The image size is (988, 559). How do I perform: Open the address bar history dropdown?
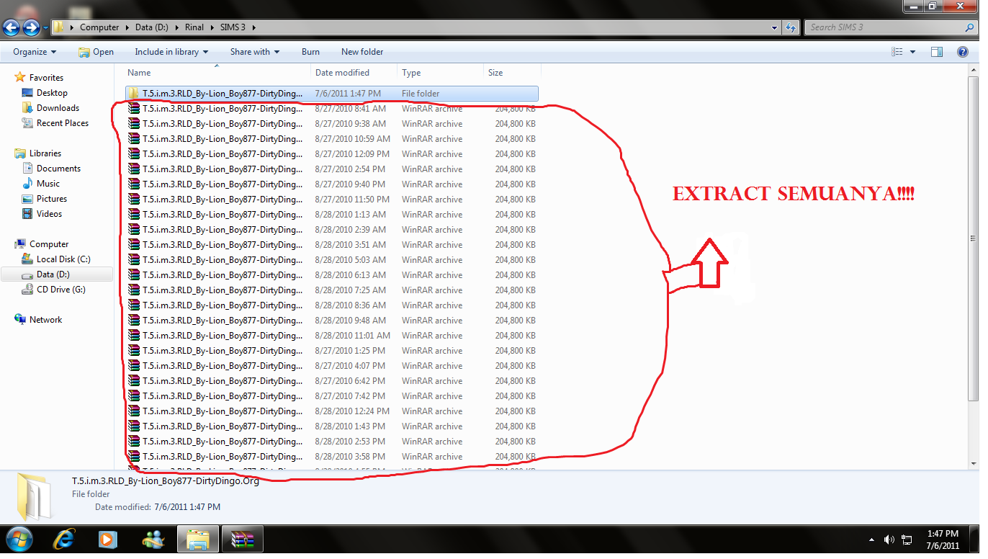tap(775, 27)
